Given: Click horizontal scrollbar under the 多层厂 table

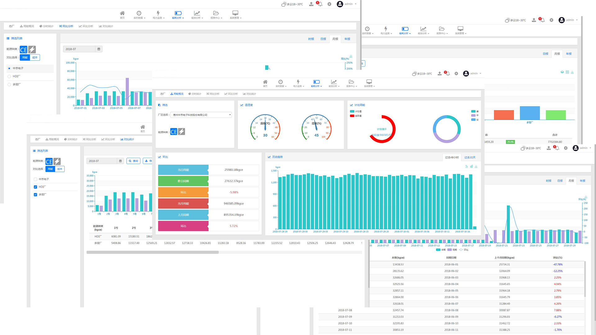Looking at the screenshot, I should point(152,252).
